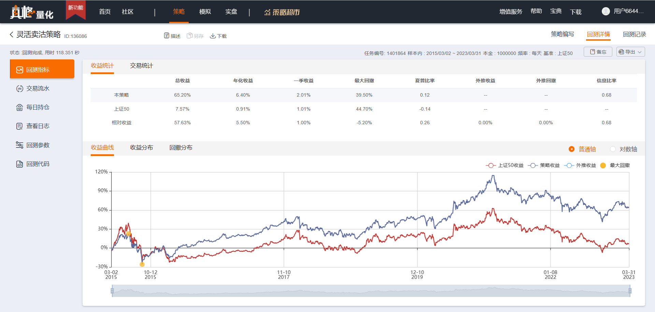The image size is (655, 312).
Task: Open the 增值服务 menu
Action: coord(511,12)
